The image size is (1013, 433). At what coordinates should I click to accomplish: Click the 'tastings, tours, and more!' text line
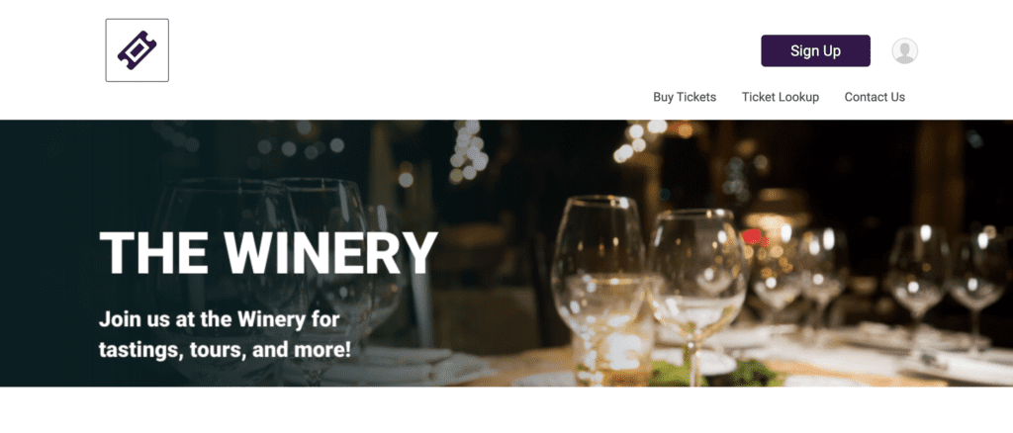[225, 350]
